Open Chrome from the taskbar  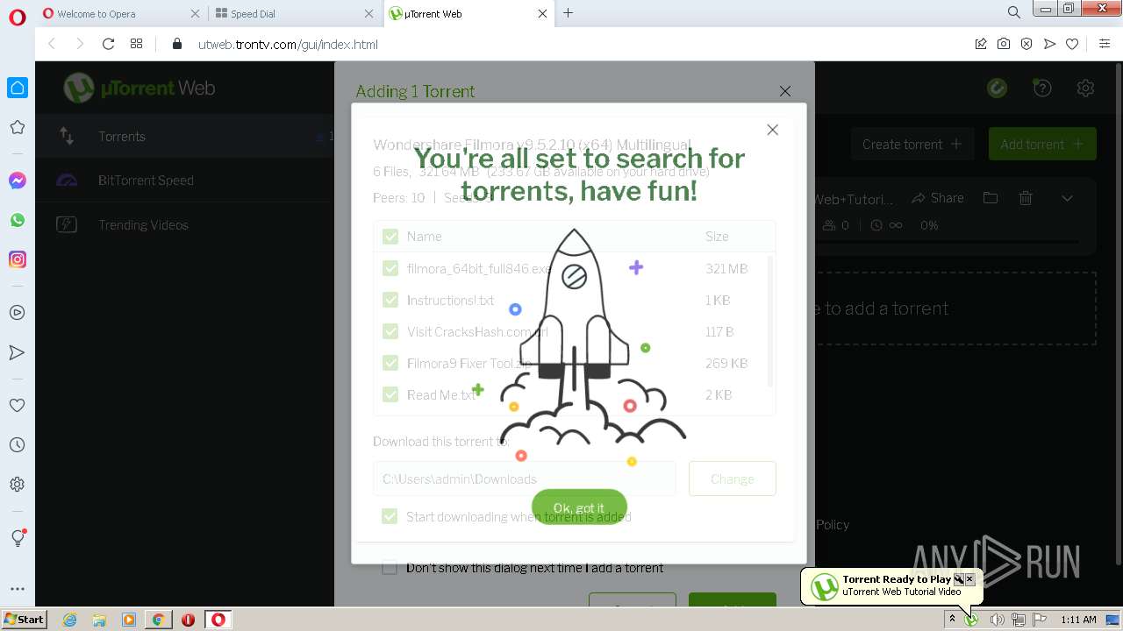point(159,620)
